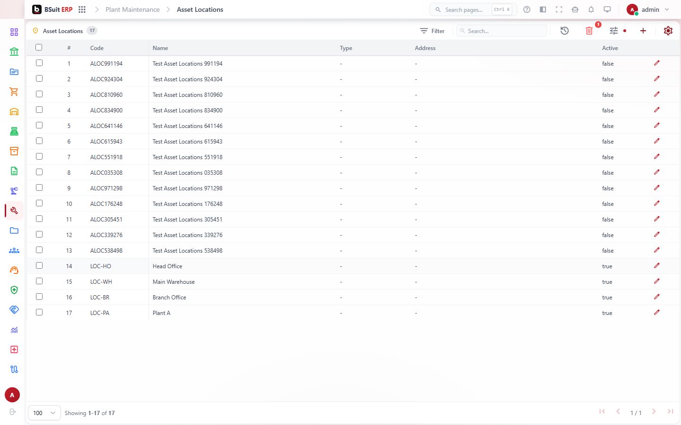
Task: Select the checkbox for ALOC641146
Action: (x=39, y=125)
